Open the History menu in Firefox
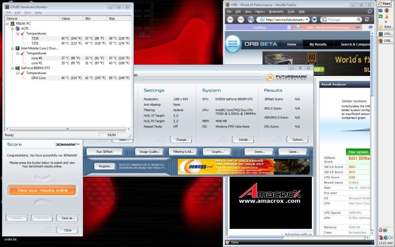The image size is (395, 247). coord(260,12)
